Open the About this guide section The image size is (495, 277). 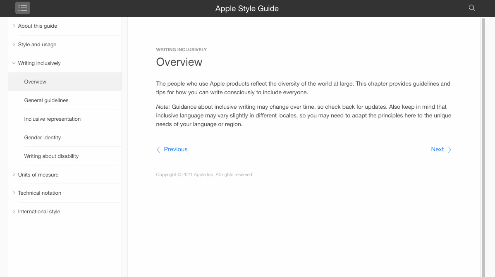coord(37,26)
